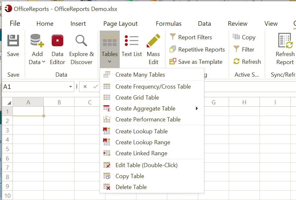This screenshot has height=200, width=296.
Task: Click the Save as Template label
Action: coord(200,62)
